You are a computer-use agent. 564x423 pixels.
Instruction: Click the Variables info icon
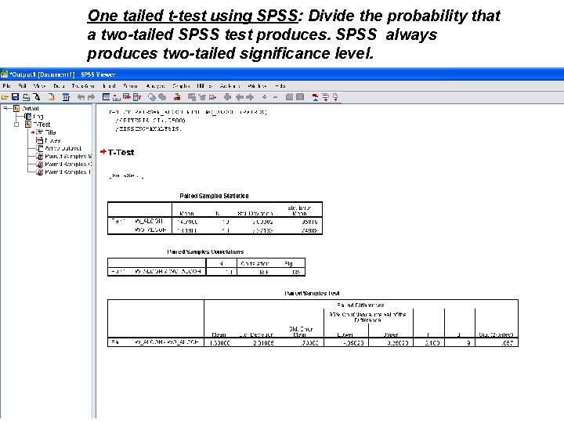pyautogui.click(x=137, y=97)
